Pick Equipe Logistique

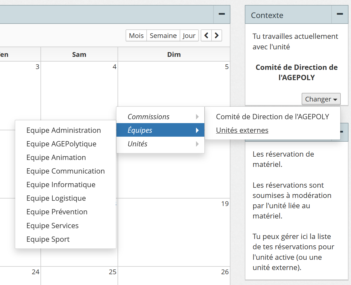click(x=56, y=198)
